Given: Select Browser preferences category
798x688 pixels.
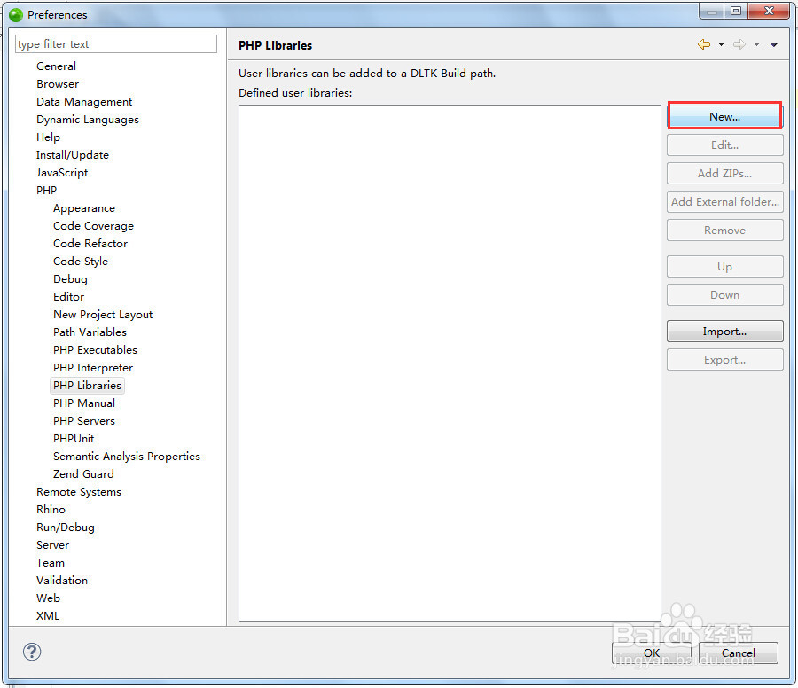Looking at the screenshot, I should click(x=58, y=84).
